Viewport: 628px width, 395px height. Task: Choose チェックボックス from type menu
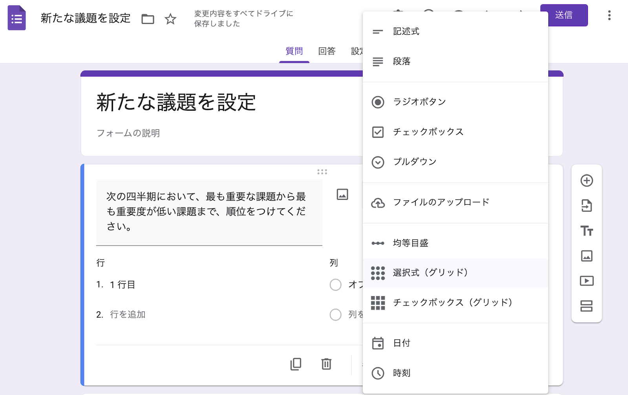(428, 132)
